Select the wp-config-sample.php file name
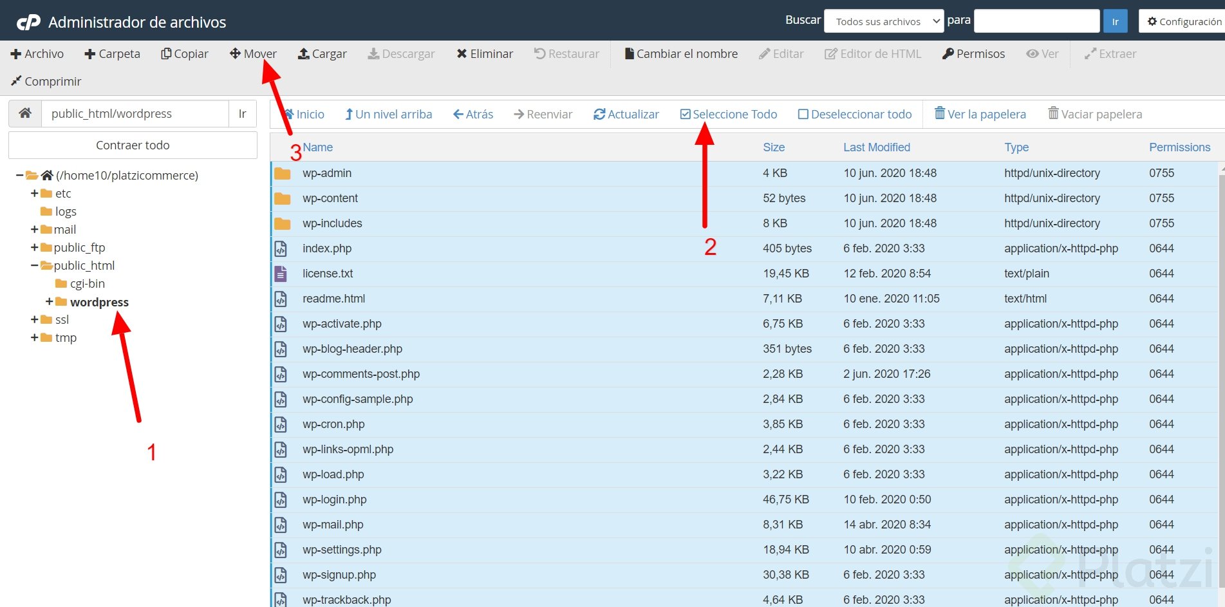Viewport: 1225px width, 607px height. point(358,399)
